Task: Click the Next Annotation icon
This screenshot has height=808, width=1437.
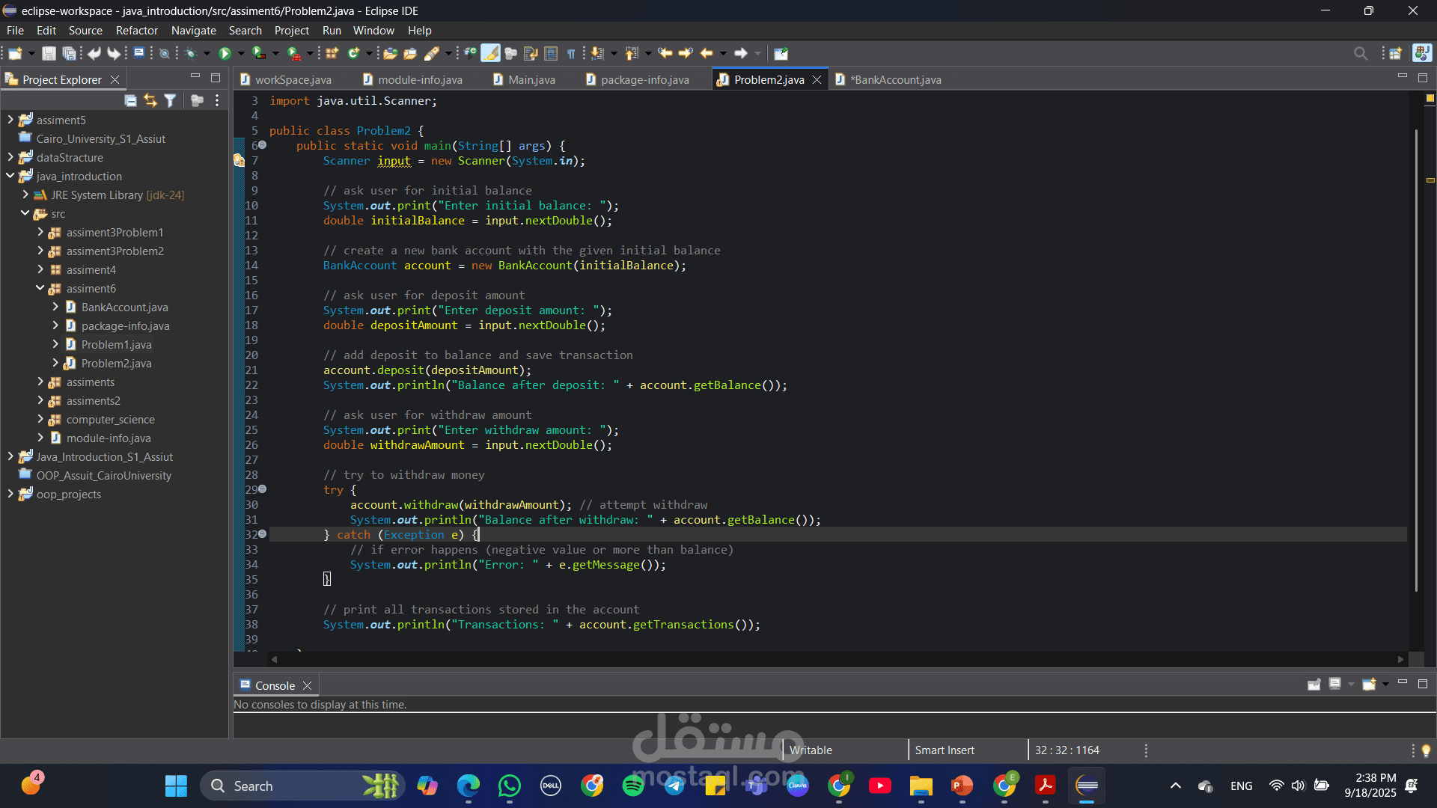Action: (x=597, y=53)
